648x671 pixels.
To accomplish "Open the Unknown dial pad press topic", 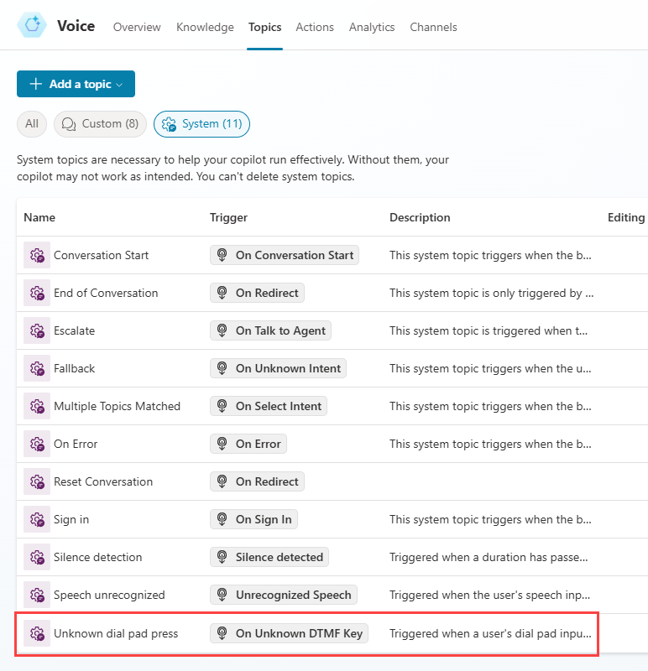I will [x=116, y=633].
